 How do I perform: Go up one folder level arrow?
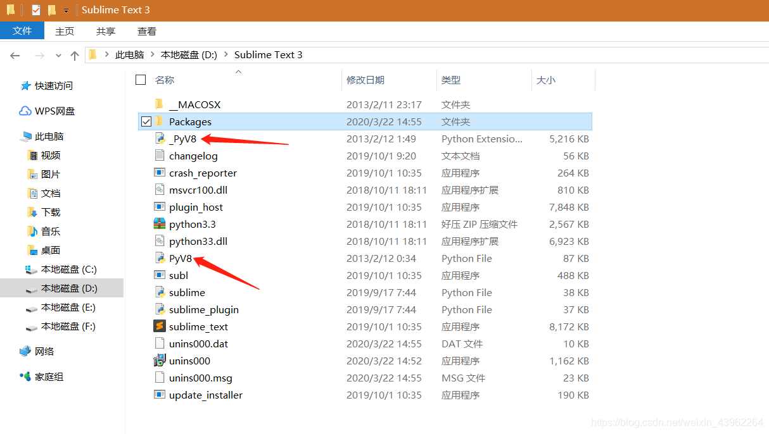pos(74,56)
